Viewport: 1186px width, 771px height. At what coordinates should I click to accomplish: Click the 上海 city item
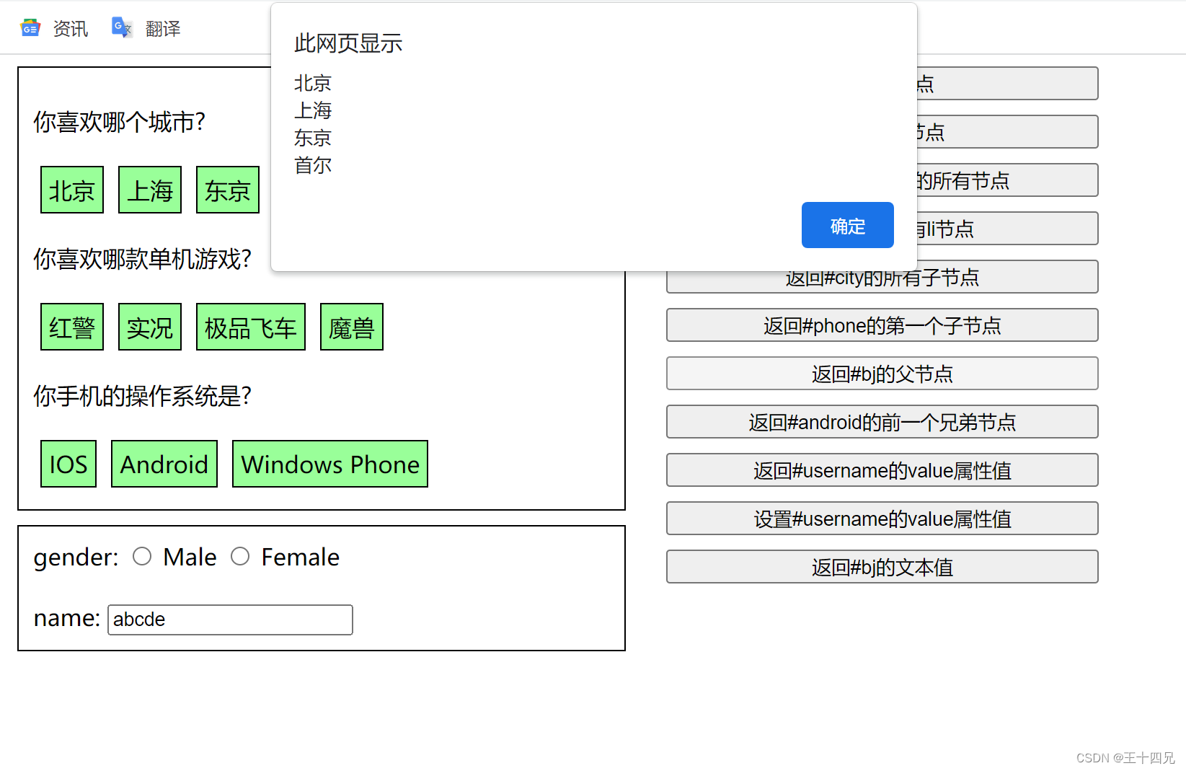[150, 190]
